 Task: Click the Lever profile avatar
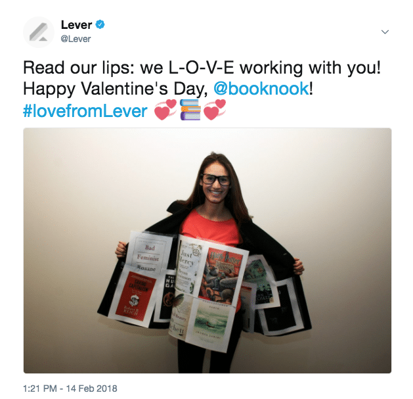pos(39,32)
